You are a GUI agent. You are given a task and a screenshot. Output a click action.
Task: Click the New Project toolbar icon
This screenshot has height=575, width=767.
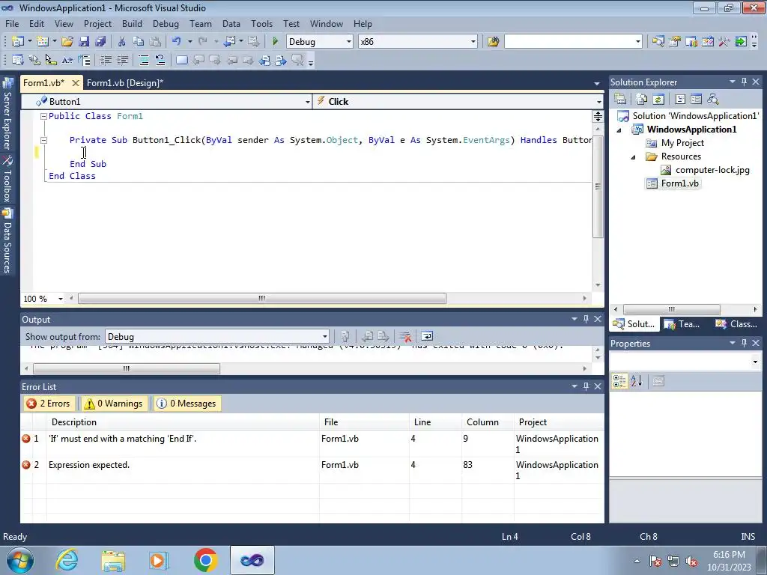tap(18, 42)
